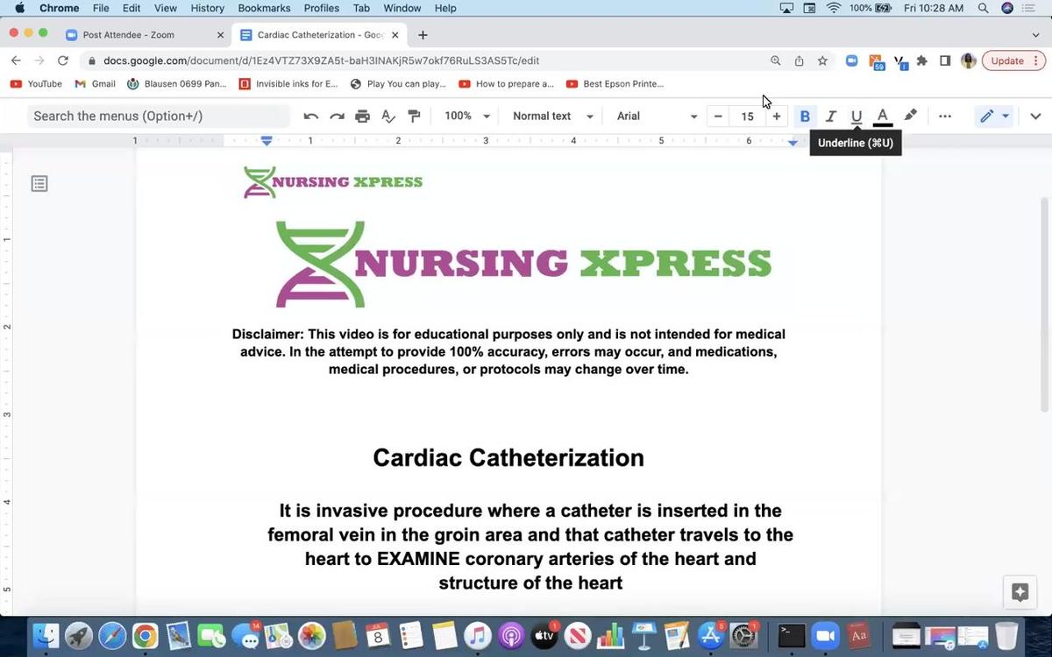Screen dimensions: 1052x657
Task: Click the left indent marker on ruler
Action: click(267, 140)
